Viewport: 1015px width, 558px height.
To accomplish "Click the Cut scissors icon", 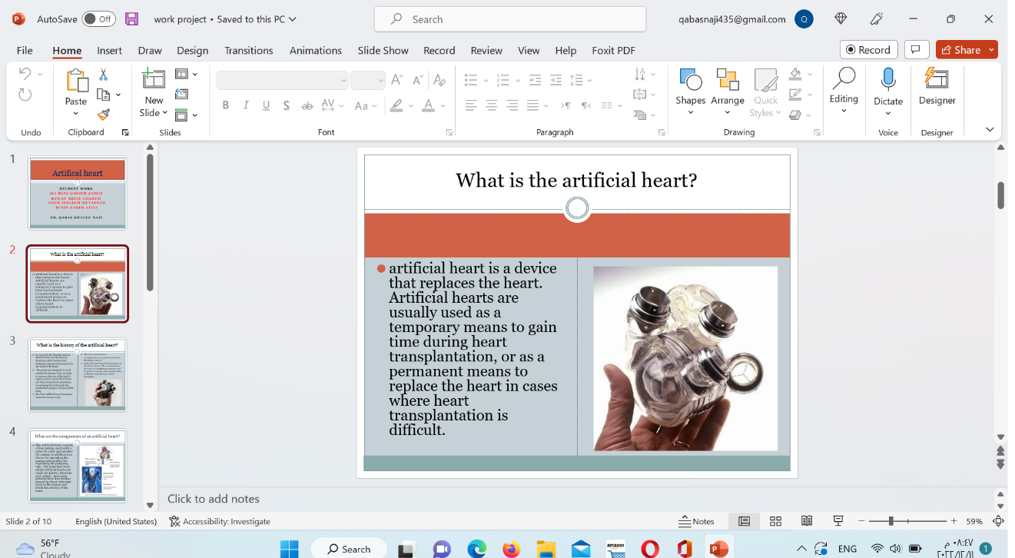I will pos(103,75).
